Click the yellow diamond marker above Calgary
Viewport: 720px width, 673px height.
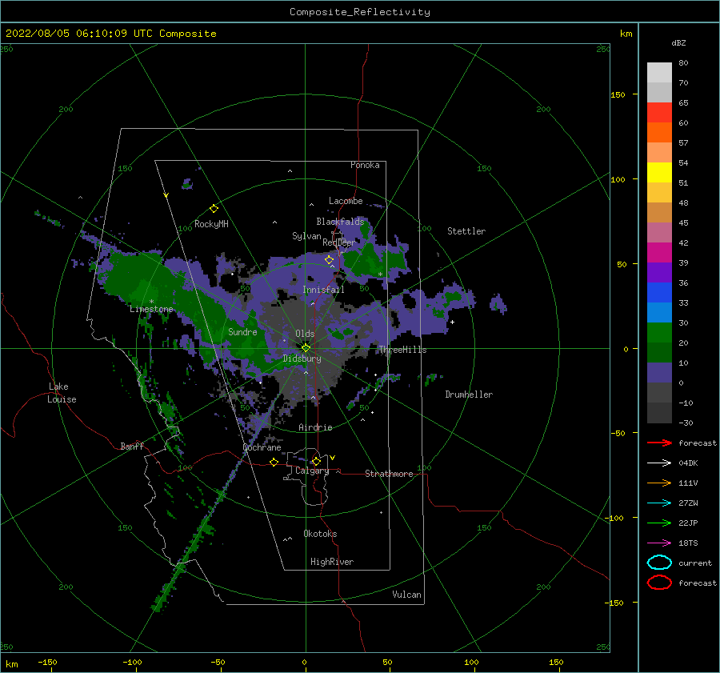[316, 461]
